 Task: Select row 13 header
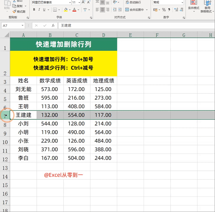[5, 167]
